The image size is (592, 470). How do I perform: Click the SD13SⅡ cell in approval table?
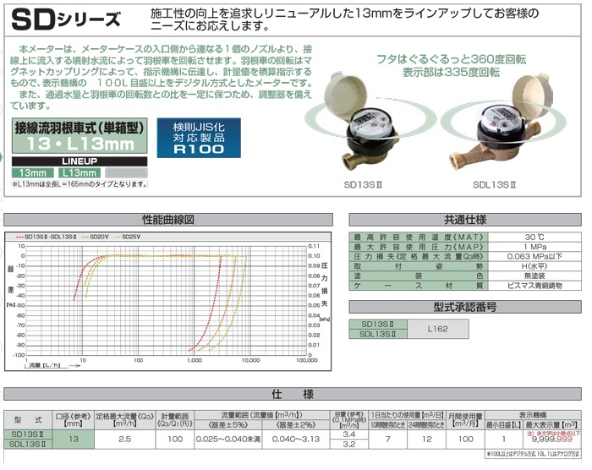tap(378, 324)
